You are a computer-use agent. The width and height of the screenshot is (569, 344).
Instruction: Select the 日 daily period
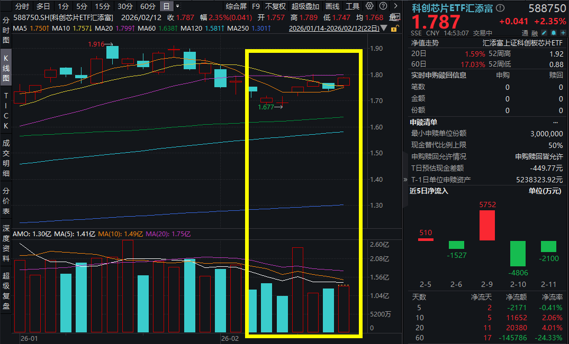click(x=166, y=6)
